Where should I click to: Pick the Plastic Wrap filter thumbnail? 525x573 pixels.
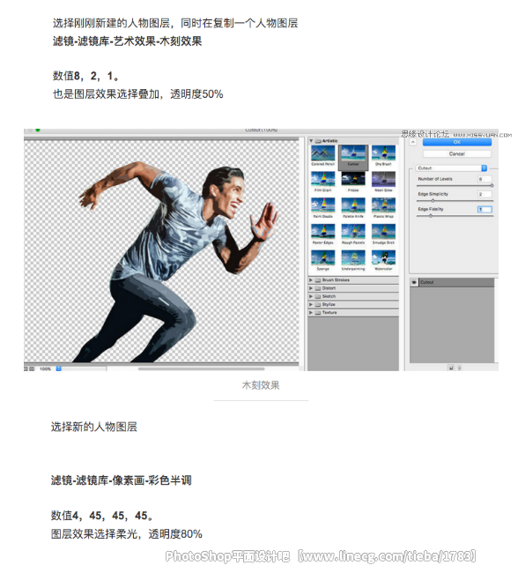coord(383,205)
